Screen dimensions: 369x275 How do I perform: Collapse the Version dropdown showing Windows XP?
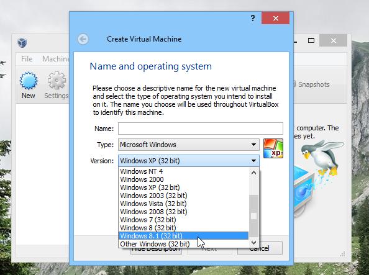[x=189, y=161]
